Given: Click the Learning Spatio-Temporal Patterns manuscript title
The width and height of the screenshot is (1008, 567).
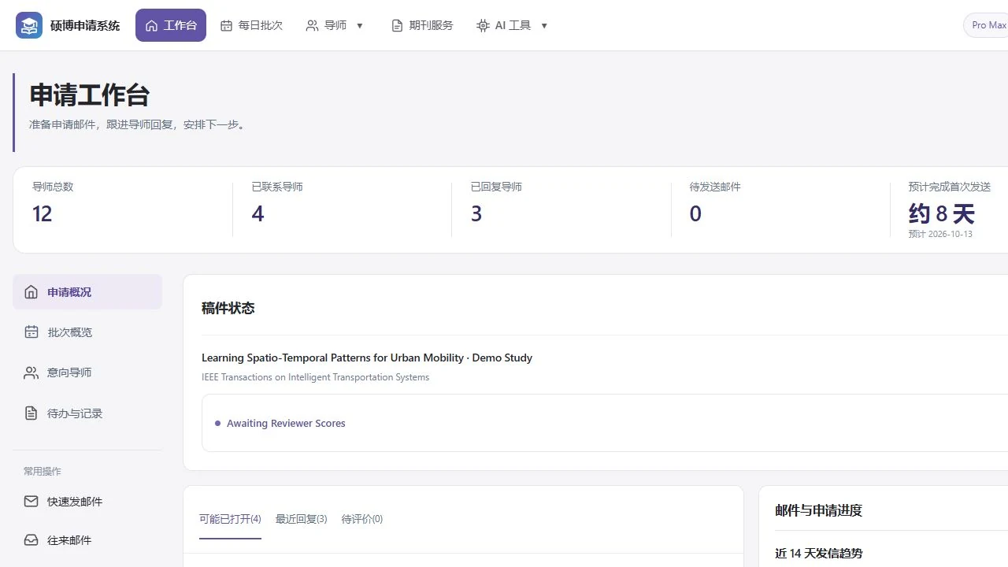Looking at the screenshot, I should coord(367,358).
